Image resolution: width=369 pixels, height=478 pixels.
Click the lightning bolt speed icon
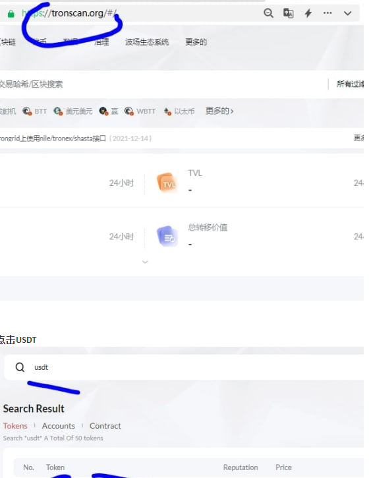click(308, 13)
